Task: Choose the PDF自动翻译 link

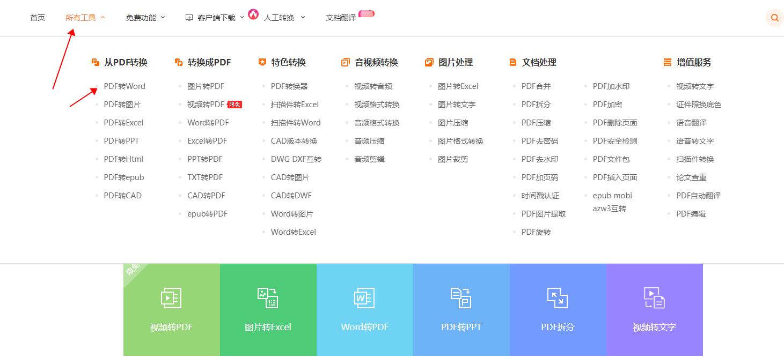Action: coord(699,196)
